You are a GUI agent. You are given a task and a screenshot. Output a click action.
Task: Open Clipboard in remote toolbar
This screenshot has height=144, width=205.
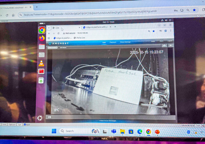[x=12, y=125]
